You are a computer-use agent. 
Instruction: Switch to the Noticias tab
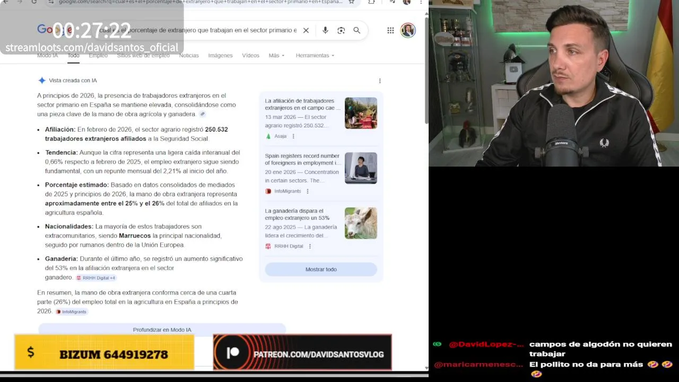[x=189, y=55]
